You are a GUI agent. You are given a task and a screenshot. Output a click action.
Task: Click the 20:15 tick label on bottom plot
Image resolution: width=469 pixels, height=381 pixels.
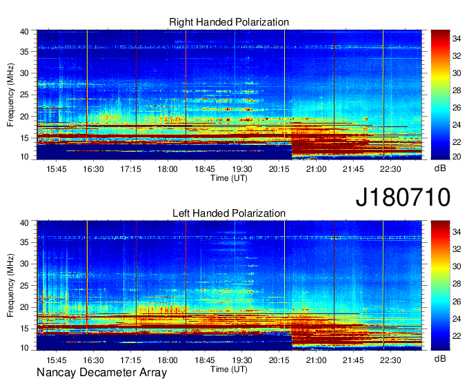coord(279,360)
